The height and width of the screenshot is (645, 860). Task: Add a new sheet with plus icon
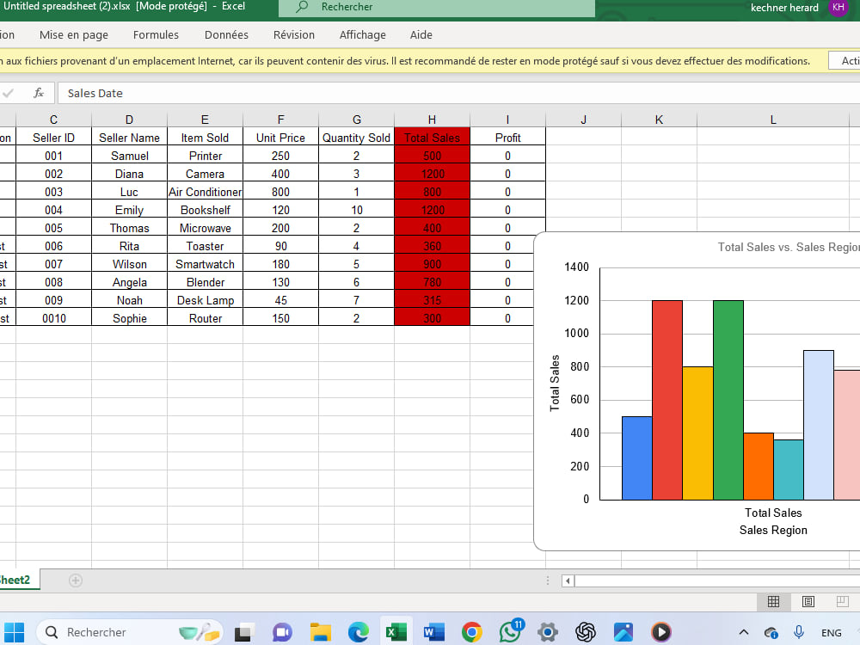click(76, 580)
